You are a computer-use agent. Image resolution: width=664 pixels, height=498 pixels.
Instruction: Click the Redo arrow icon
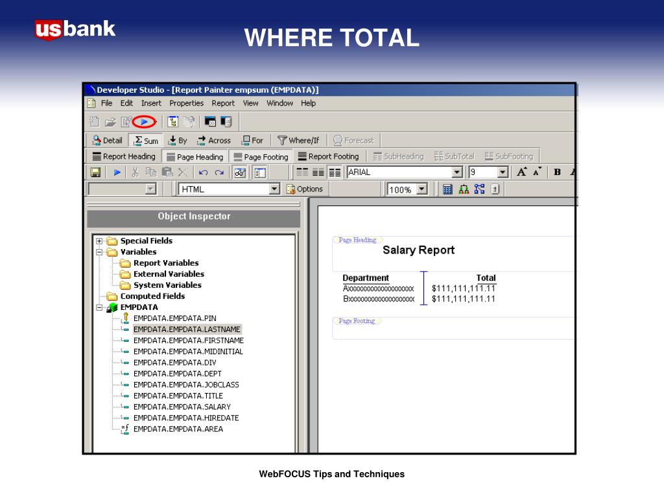(219, 172)
